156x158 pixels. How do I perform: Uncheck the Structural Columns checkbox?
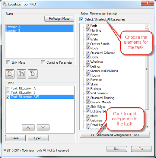(88, 53)
